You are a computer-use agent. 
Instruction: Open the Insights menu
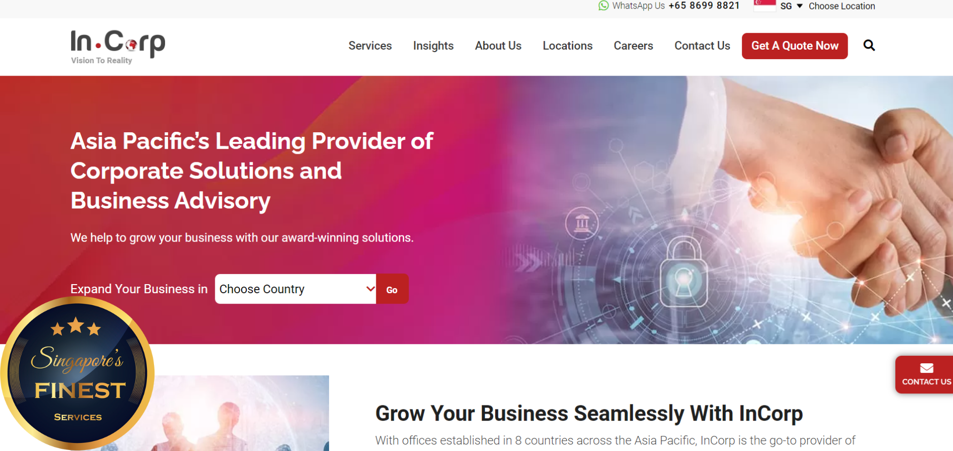tap(433, 46)
